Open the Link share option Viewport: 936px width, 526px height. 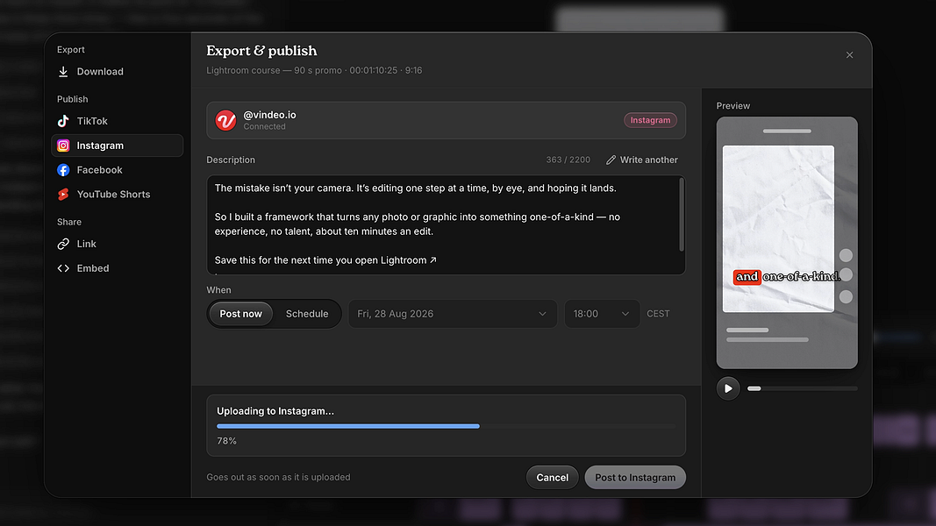click(117, 244)
